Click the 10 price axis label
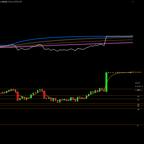The image size is (144, 144). (138, 109)
